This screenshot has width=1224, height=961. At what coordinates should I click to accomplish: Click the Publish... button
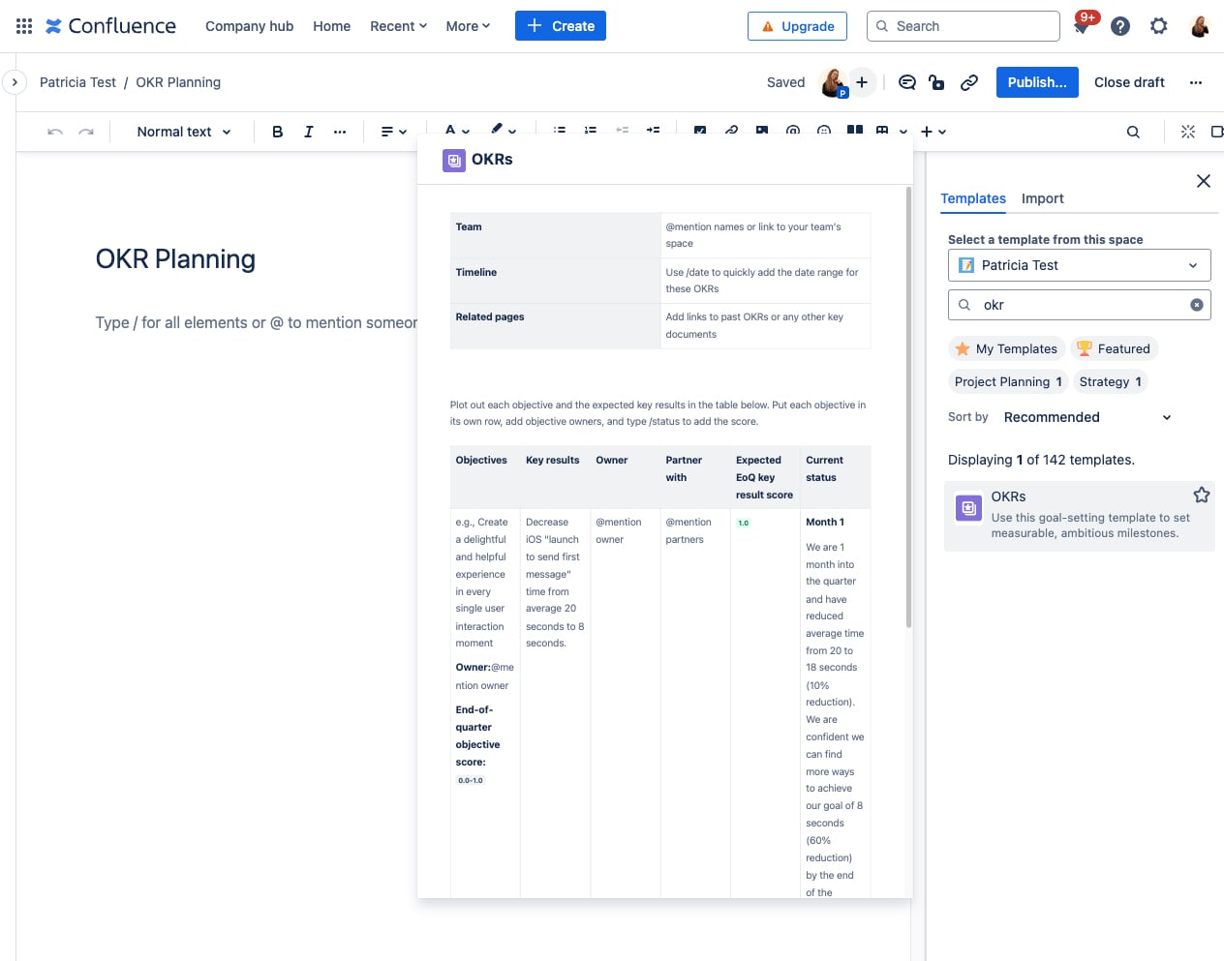(x=1037, y=82)
